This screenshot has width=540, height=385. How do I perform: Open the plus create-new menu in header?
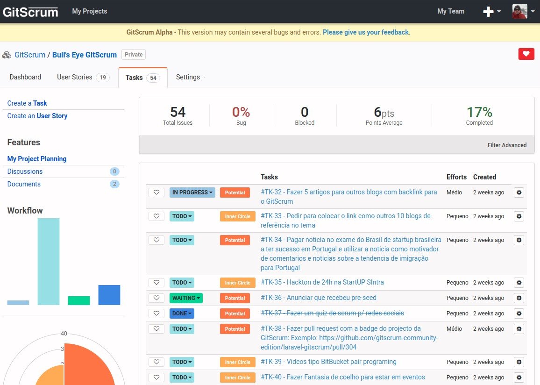pyautogui.click(x=491, y=11)
